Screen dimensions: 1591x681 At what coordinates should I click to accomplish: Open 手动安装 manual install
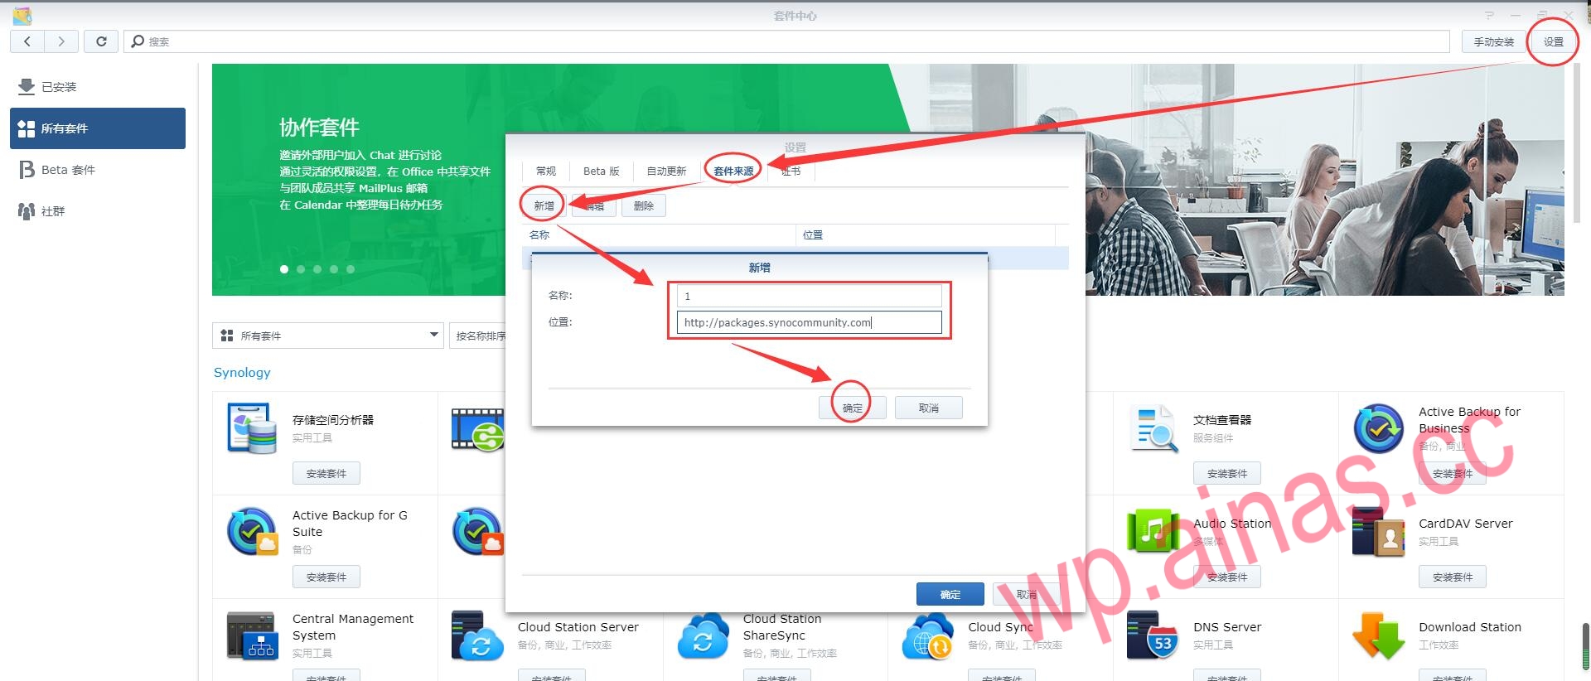coord(1493,41)
